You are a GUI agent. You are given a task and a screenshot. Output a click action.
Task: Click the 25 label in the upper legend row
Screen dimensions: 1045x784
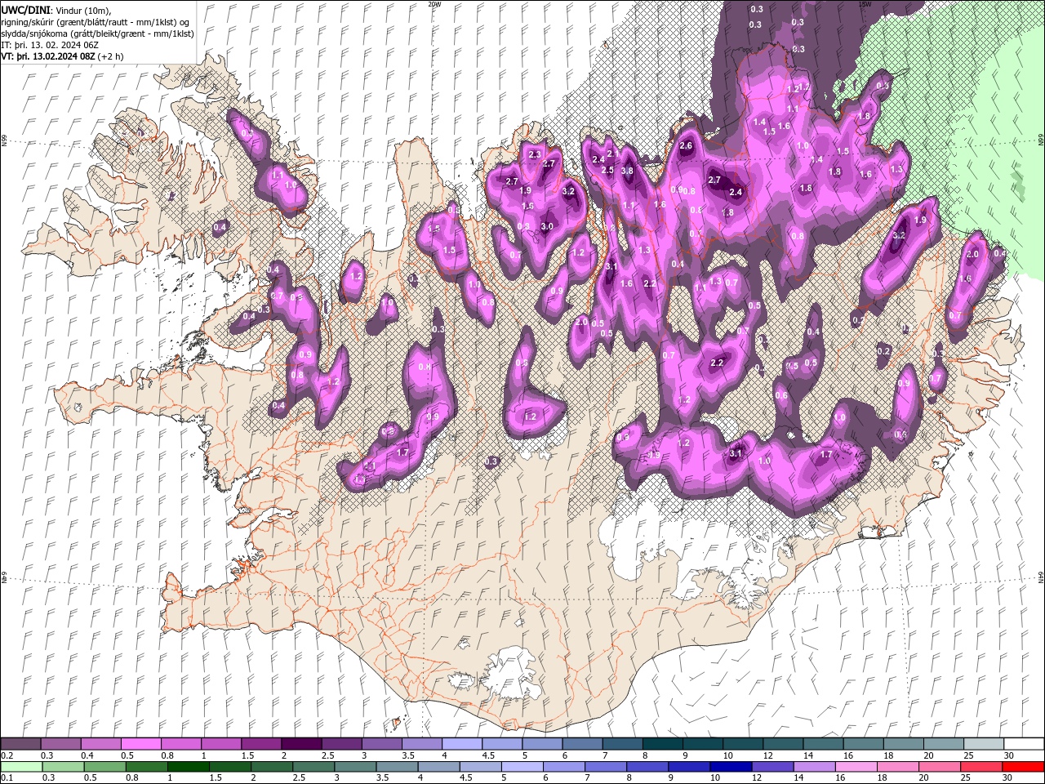(x=967, y=755)
